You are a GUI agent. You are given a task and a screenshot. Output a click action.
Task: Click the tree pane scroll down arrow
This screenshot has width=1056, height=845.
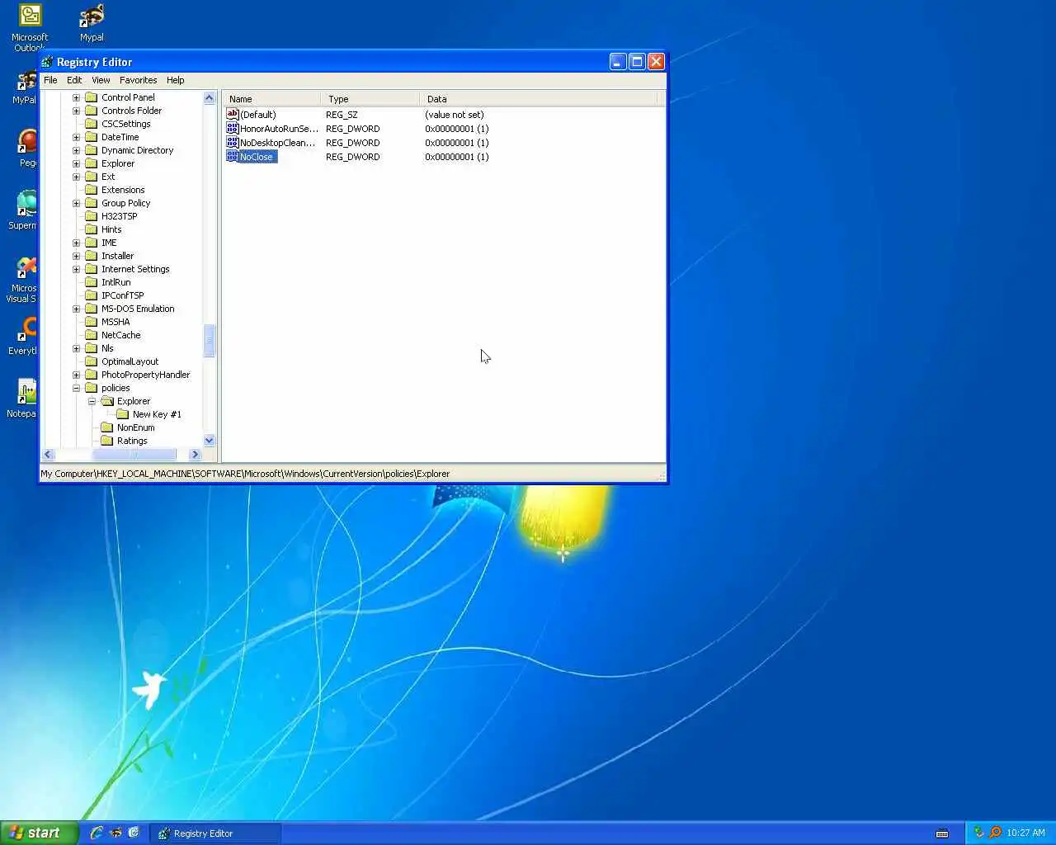click(x=209, y=441)
